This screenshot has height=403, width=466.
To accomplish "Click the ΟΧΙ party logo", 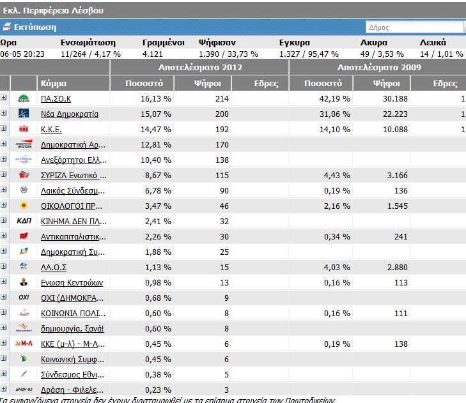I will tap(24, 297).
